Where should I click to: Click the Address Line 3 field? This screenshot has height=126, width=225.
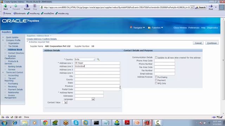[x=97, y=70]
